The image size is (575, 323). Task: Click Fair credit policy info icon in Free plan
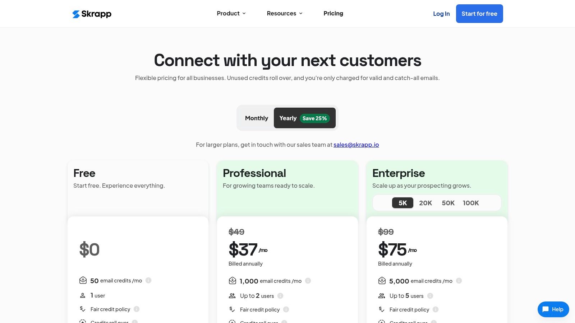(137, 309)
